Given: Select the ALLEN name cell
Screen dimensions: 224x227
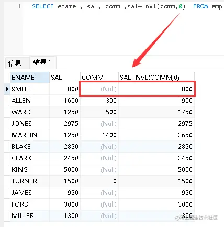Looking at the screenshot, I should (x=30, y=101).
